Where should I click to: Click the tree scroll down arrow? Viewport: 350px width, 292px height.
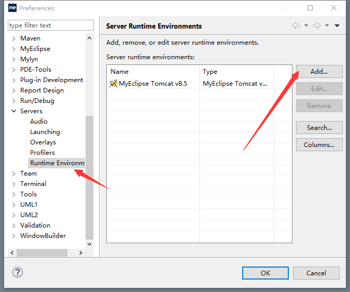pos(89,244)
